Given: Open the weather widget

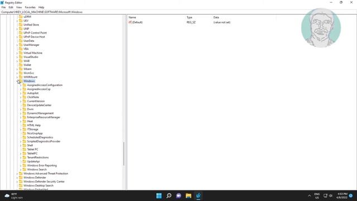Looking at the screenshot, I should coord(13,196).
